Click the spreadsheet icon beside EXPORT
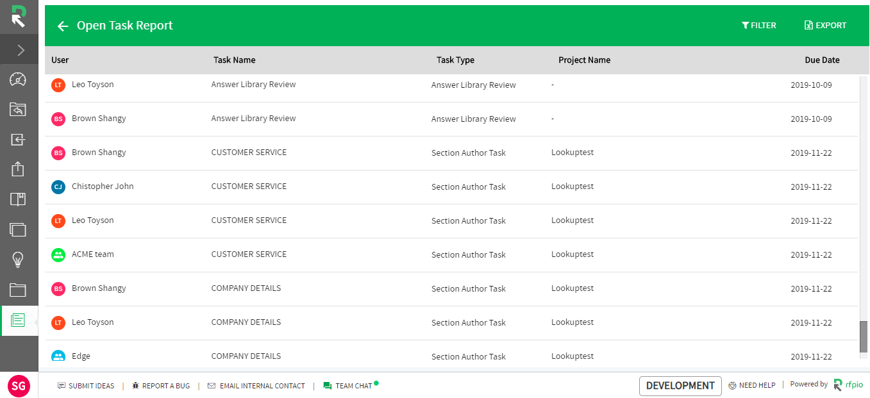 point(808,26)
